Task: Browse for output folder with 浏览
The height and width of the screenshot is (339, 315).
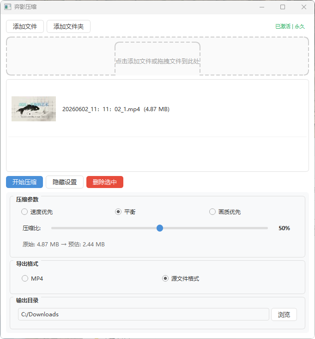Action: click(284, 314)
